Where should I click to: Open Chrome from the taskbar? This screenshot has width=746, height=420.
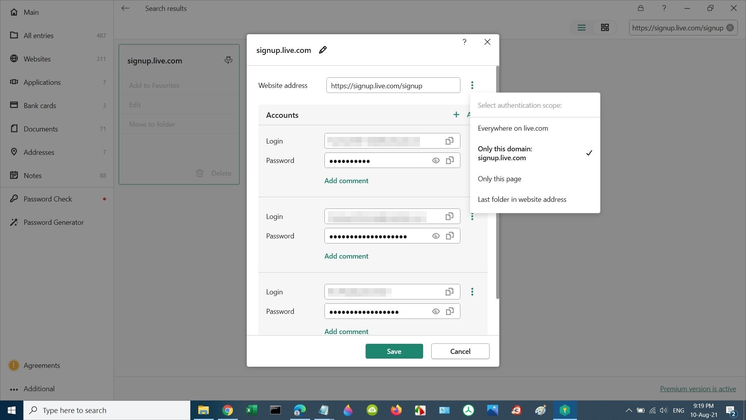[x=228, y=410]
